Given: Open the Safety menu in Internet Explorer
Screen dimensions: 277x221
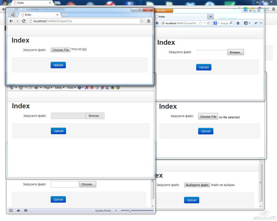Looking at the screenshot, I should pos(60,88).
